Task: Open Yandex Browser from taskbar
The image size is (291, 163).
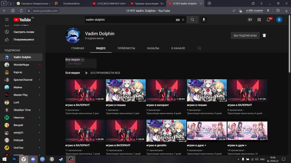Action: (x=24, y=159)
